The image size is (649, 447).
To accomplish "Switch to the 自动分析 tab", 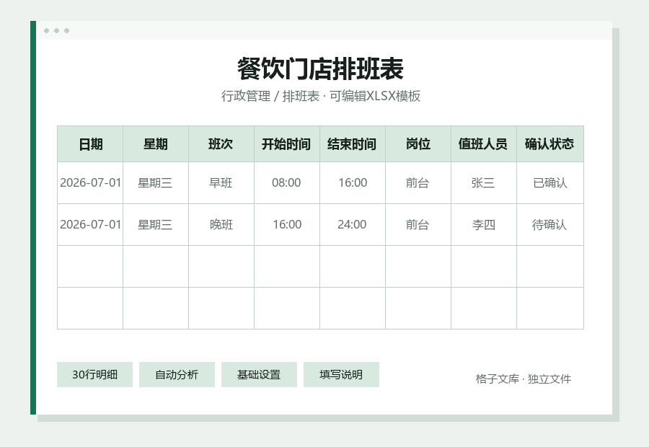I will (177, 375).
